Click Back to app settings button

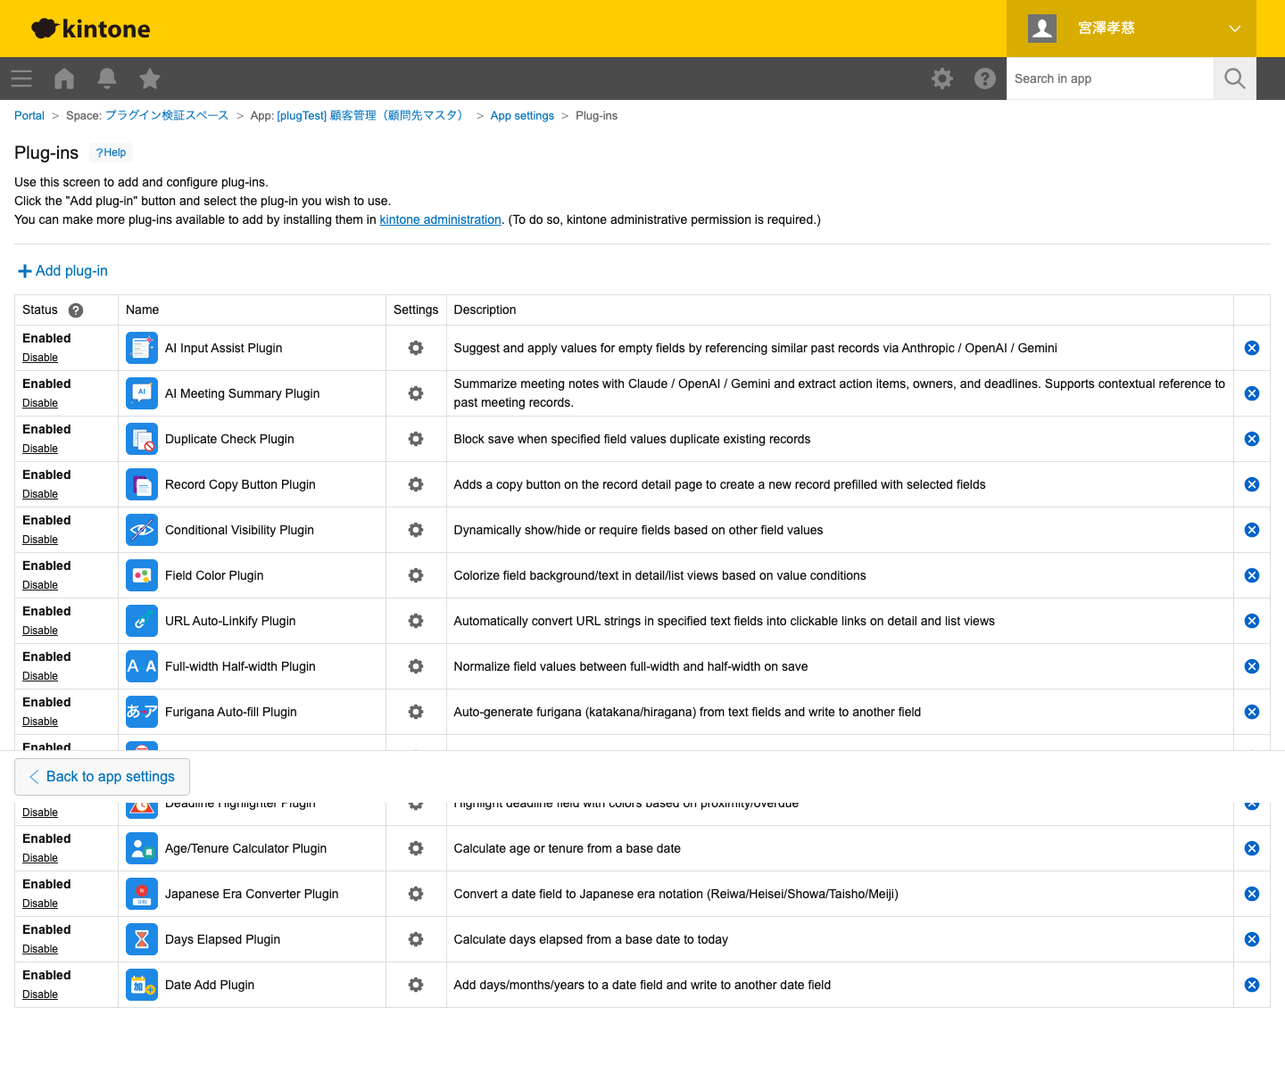point(102,777)
